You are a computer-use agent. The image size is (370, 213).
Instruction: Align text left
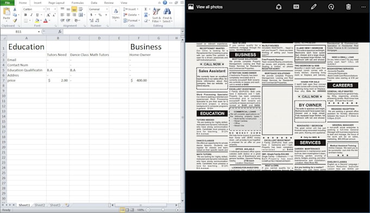(x=63, y=15)
